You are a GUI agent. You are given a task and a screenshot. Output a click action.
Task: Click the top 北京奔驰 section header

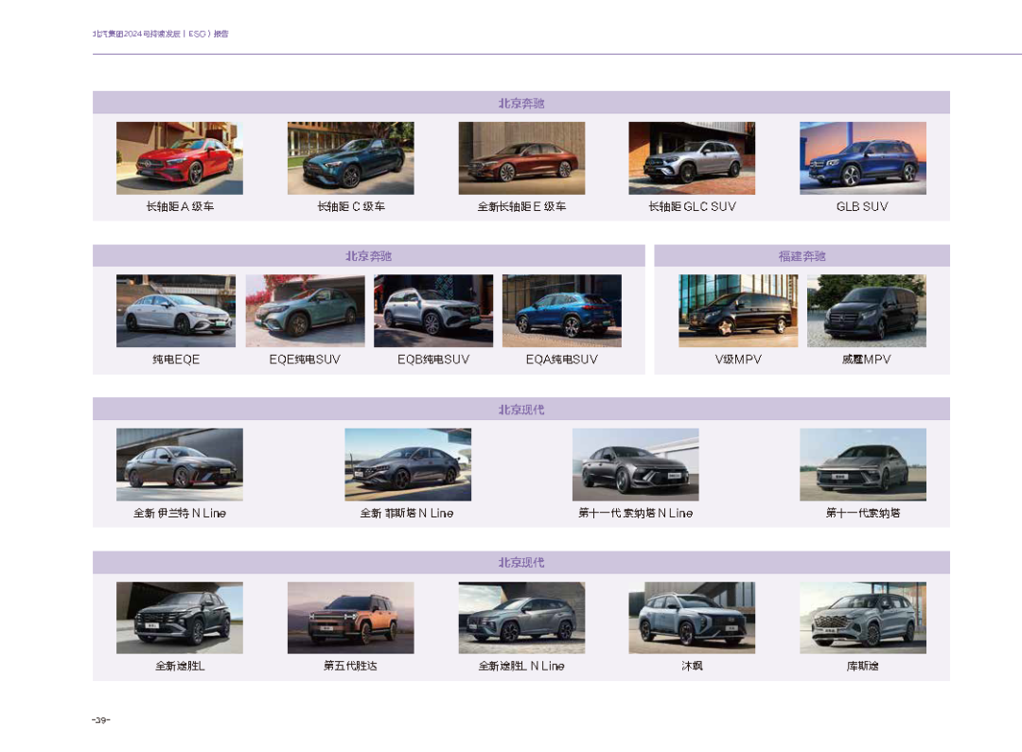click(x=520, y=103)
